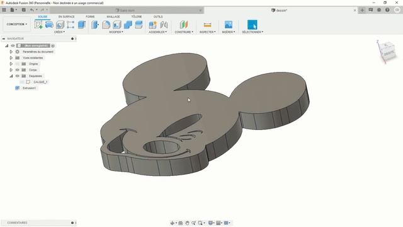Switch to the Maillage tab

point(113,16)
